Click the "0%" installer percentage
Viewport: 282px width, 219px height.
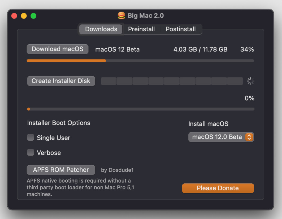pyautogui.click(x=249, y=98)
